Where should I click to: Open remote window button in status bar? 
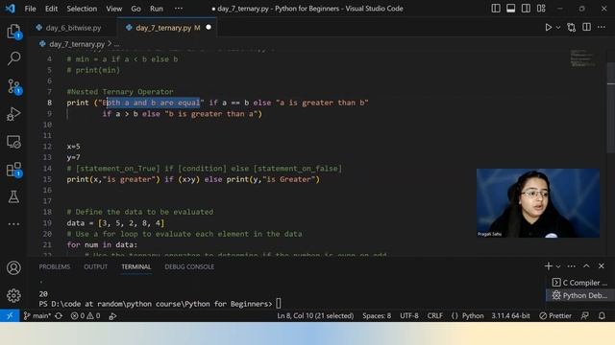tap(10, 315)
